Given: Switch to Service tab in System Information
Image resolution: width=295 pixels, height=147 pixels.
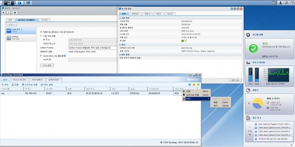Looking at the screenshot, I should [x=159, y=14].
